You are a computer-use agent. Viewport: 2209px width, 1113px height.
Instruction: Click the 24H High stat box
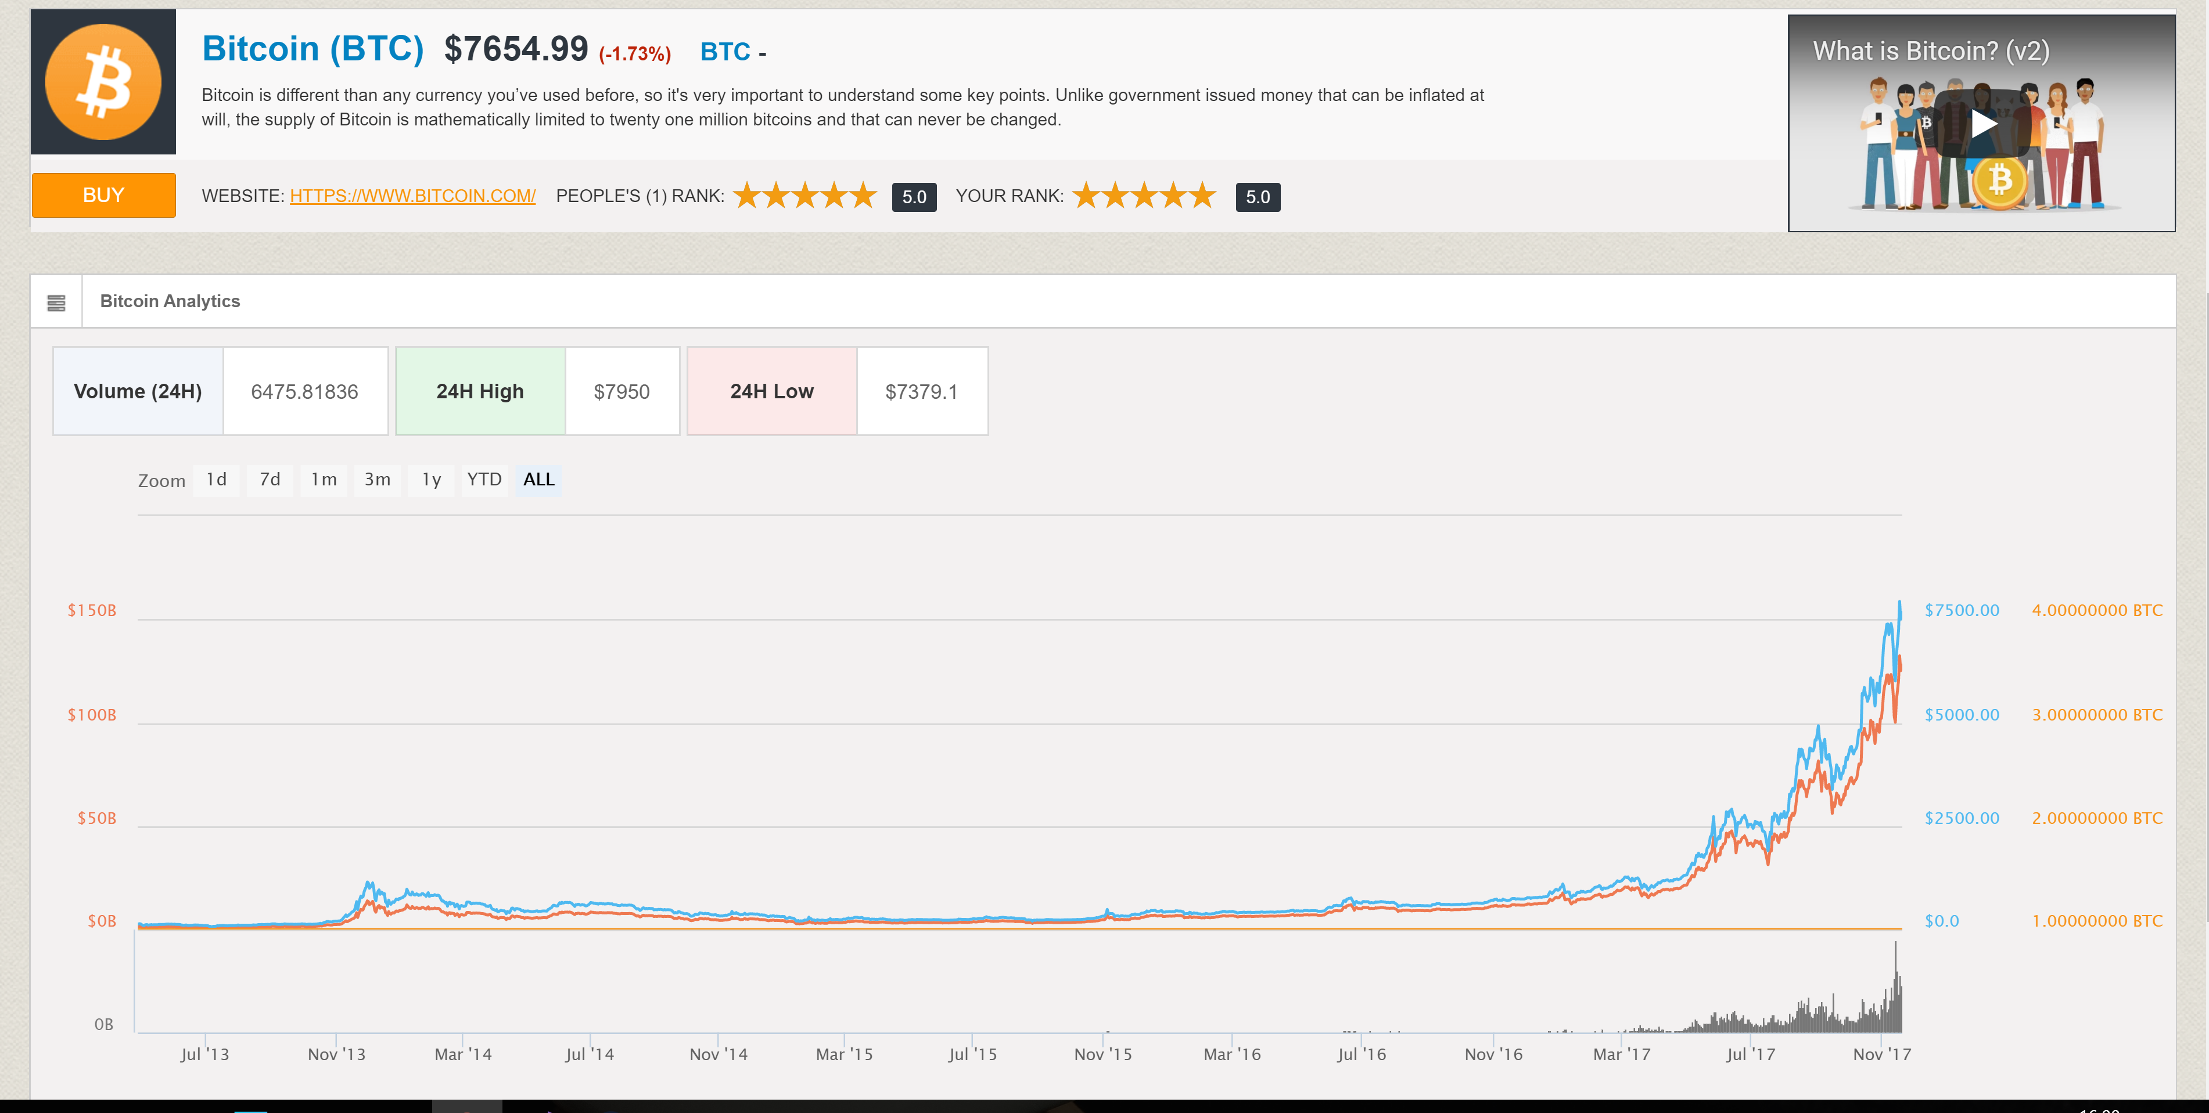click(480, 391)
